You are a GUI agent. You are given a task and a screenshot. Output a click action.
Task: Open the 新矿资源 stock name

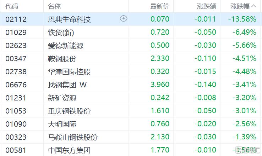tap(62, 98)
